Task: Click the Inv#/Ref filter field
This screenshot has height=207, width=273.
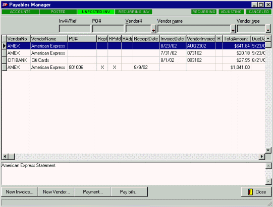Action: pyautogui.click(x=75, y=29)
